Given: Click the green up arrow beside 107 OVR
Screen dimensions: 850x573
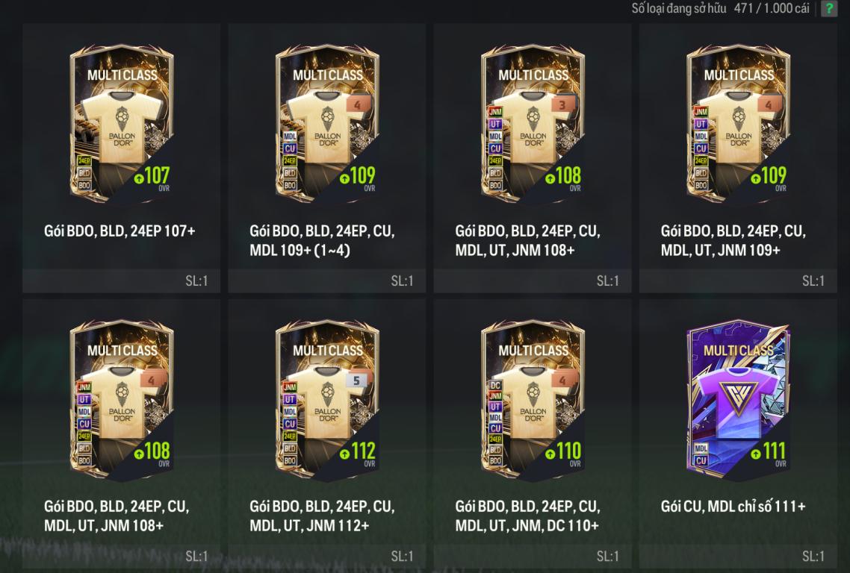Looking at the screenshot, I should (x=139, y=178).
